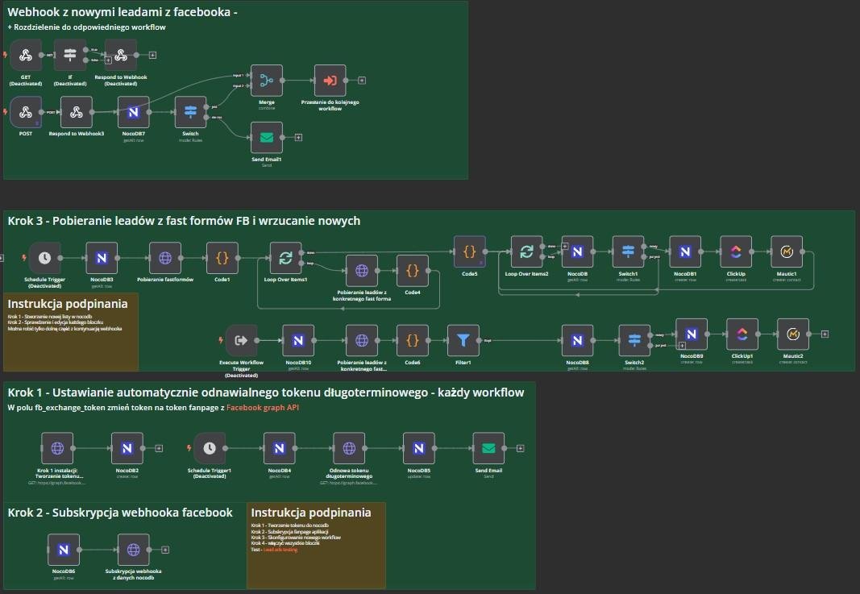The height and width of the screenshot is (594, 860).
Task: Open the If (Deactivated) node
Action: click(69, 55)
